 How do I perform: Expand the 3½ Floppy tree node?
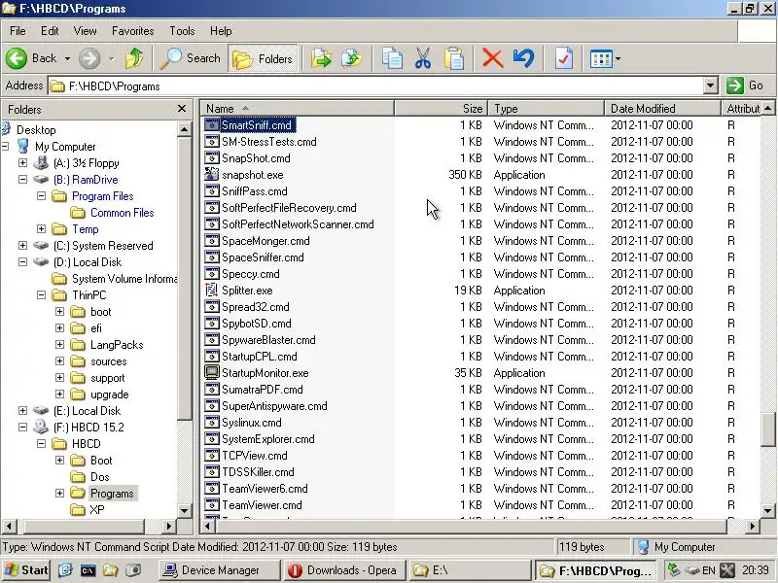pos(22,162)
